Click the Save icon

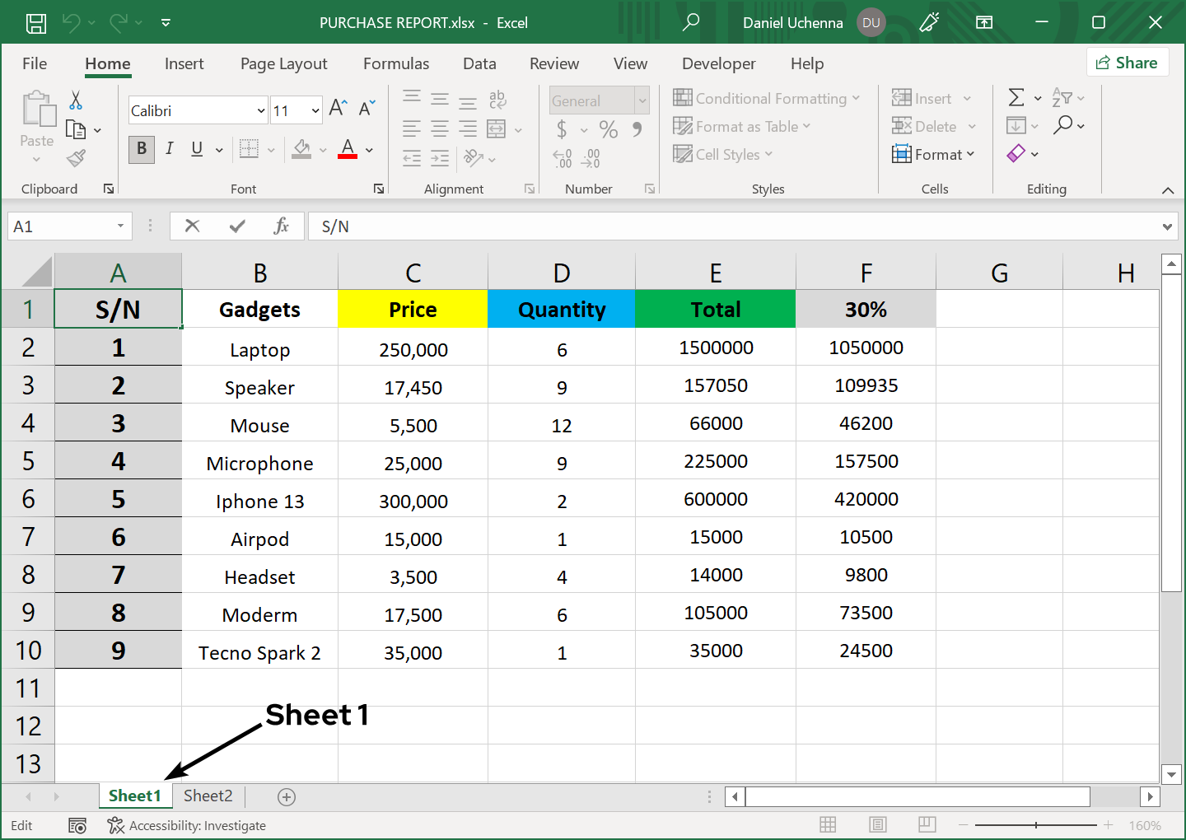[x=35, y=23]
